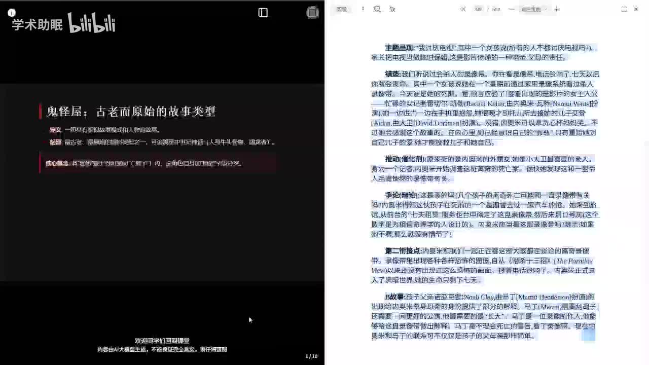Click the highlighted 核心概念 callout box
Screen dimensions: 649x365
pos(158,163)
